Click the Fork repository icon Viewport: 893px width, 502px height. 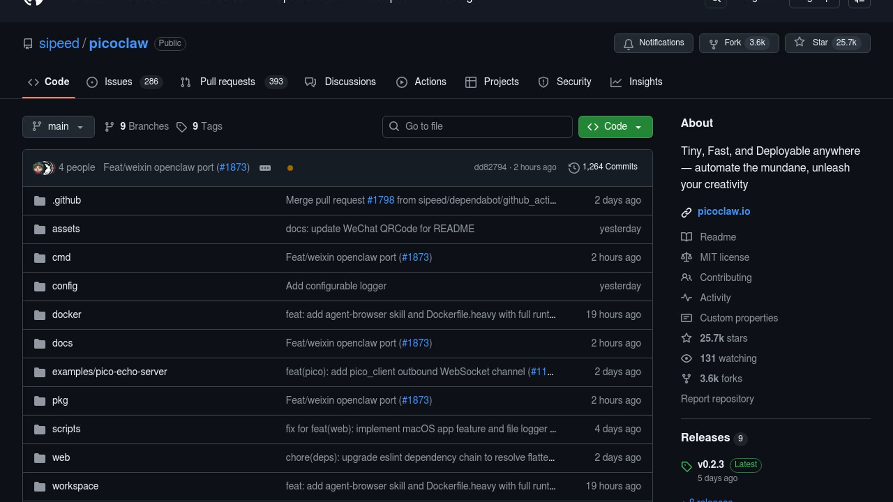[x=713, y=44]
